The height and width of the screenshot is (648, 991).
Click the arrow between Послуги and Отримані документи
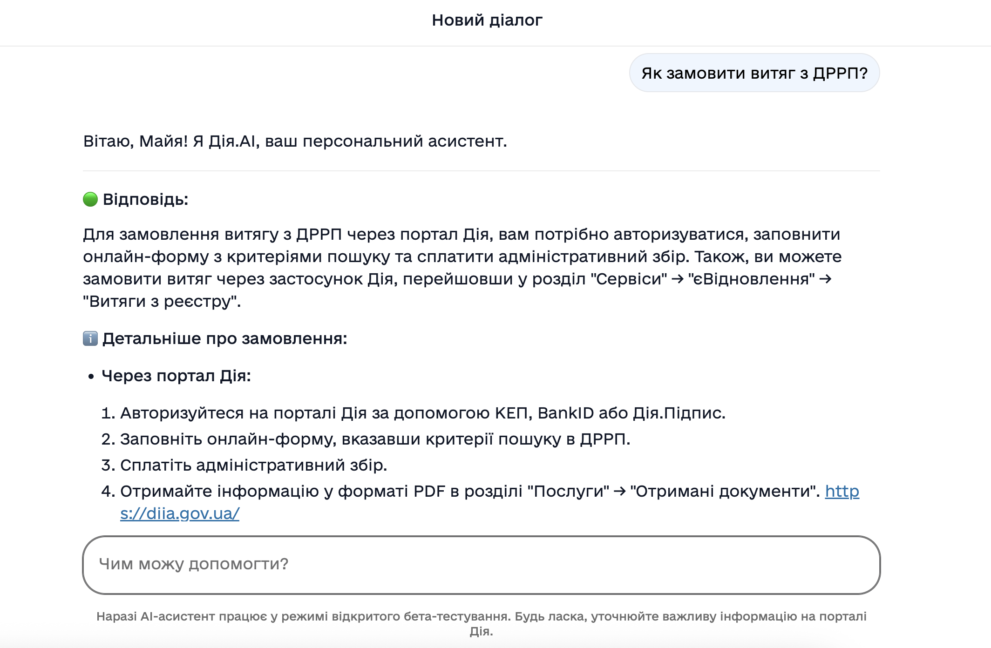point(619,492)
